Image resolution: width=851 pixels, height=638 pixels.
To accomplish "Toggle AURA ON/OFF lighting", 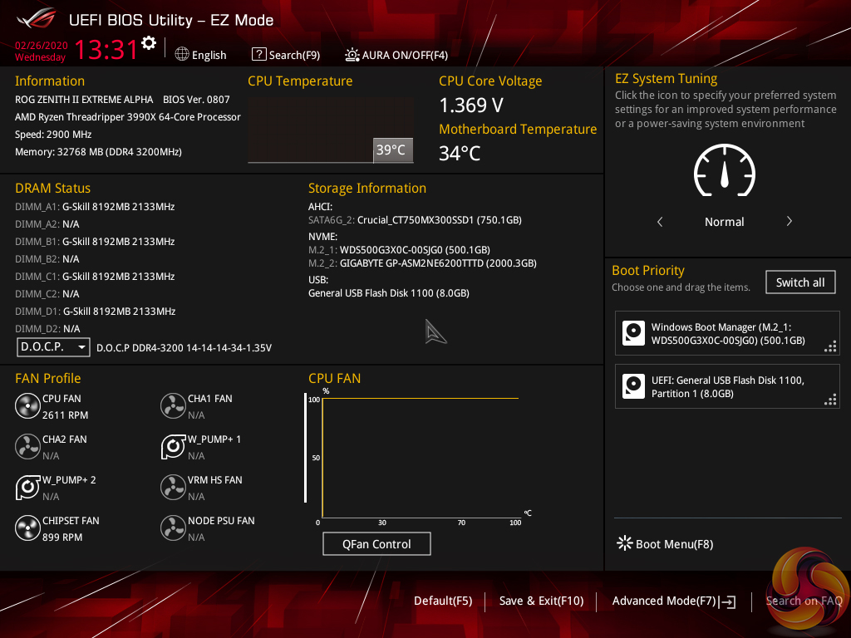I will [x=396, y=55].
